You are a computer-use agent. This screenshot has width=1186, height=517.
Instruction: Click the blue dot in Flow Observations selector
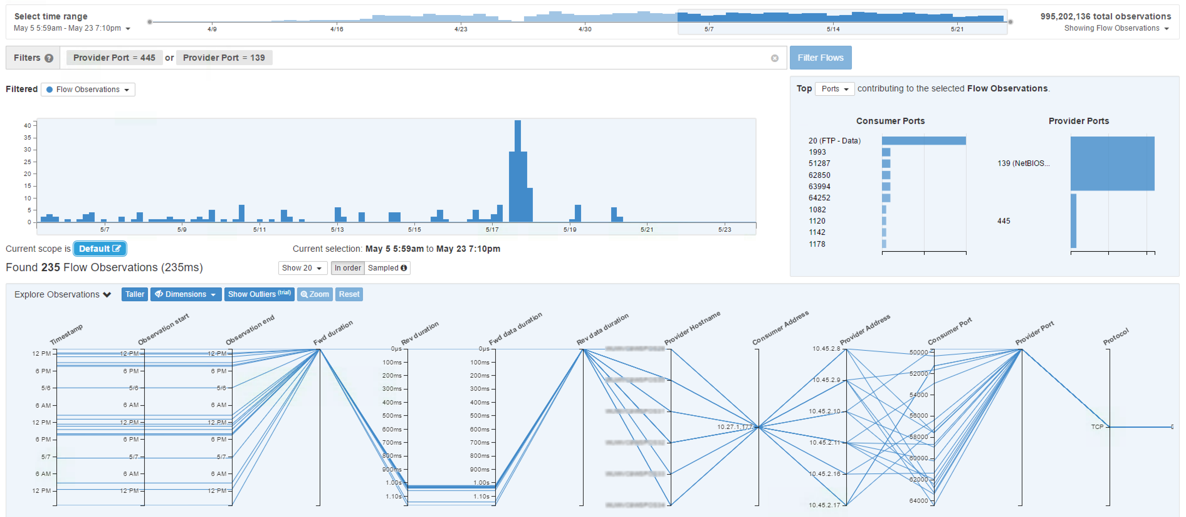pyautogui.click(x=49, y=89)
